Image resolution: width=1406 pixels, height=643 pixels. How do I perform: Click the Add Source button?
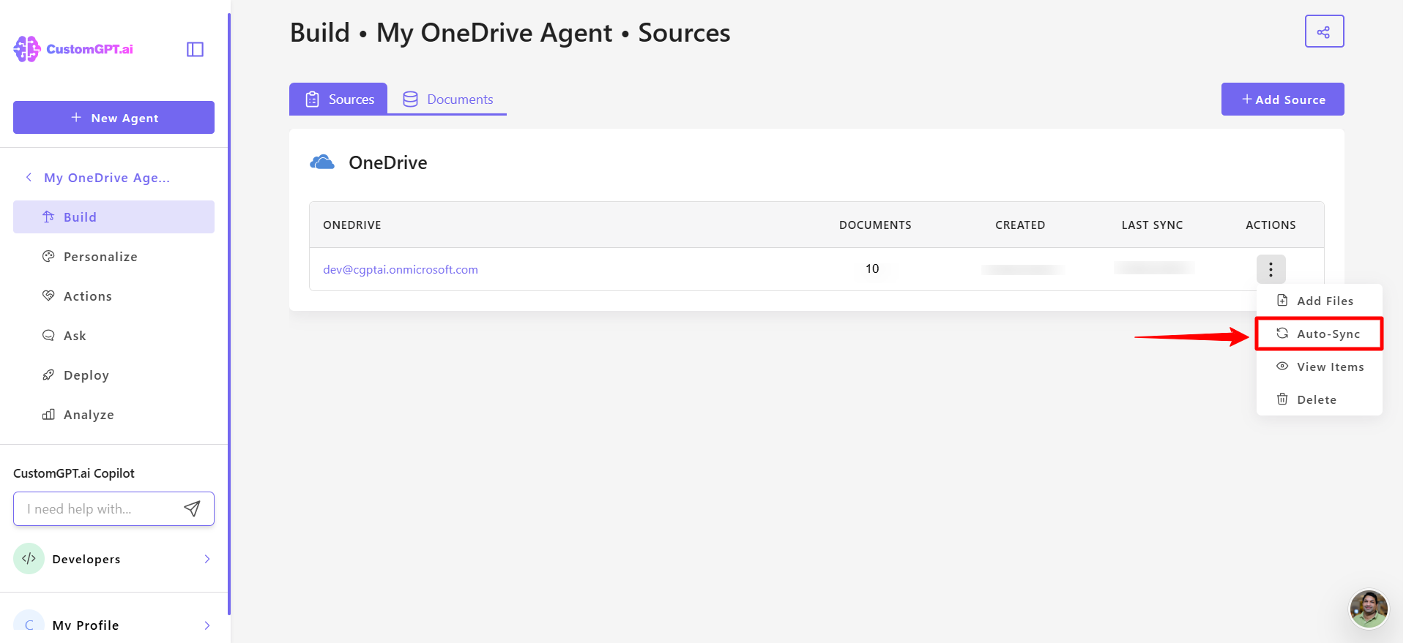1282,99
